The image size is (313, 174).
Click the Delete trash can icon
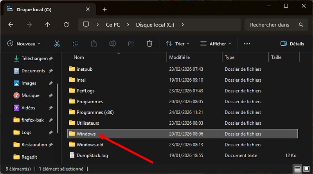pyautogui.click(x=149, y=44)
